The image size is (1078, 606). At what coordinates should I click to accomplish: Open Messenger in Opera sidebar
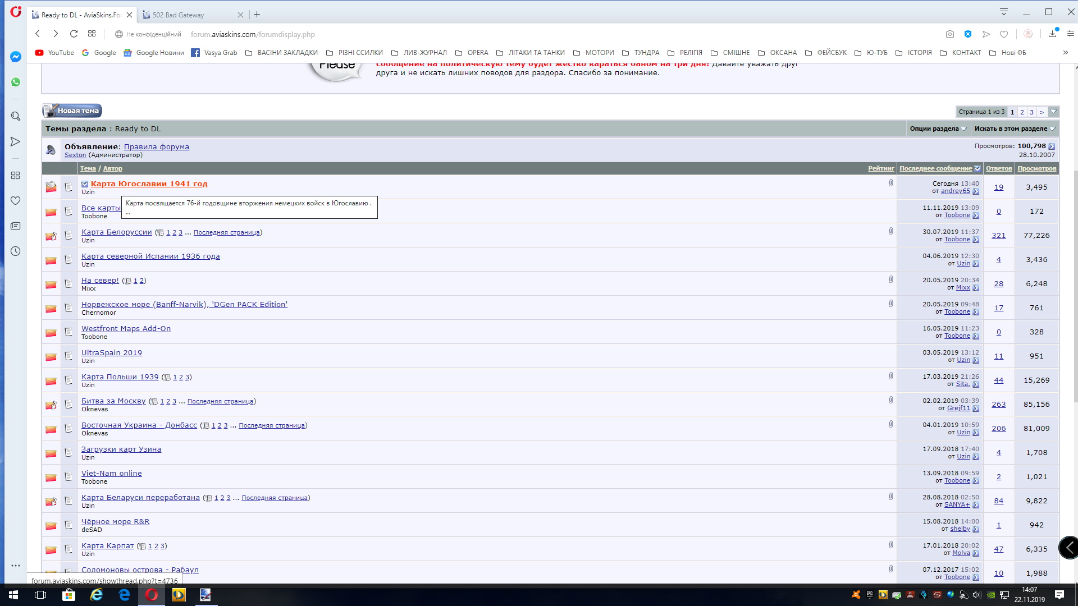tap(16, 57)
